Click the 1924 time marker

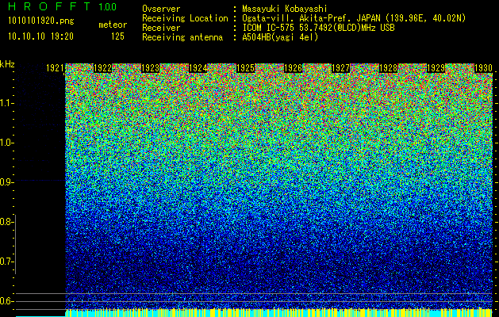pos(198,68)
